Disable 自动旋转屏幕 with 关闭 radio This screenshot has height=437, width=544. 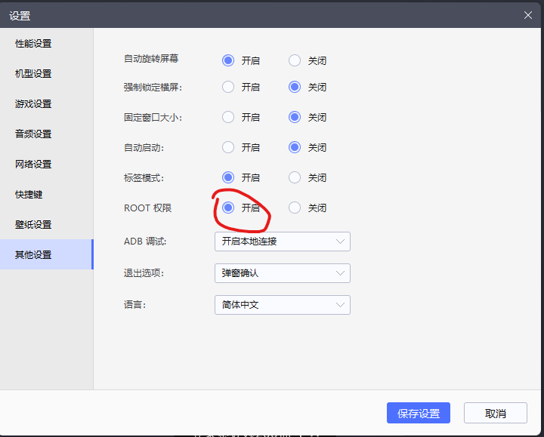295,60
